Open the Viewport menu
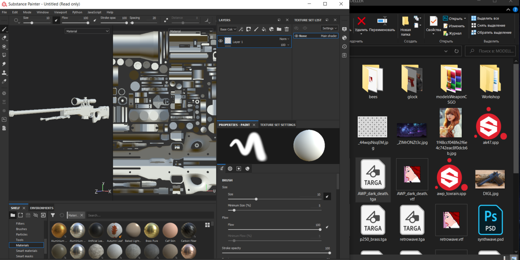The image size is (520, 260). pyautogui.click(x=60, y=12)
